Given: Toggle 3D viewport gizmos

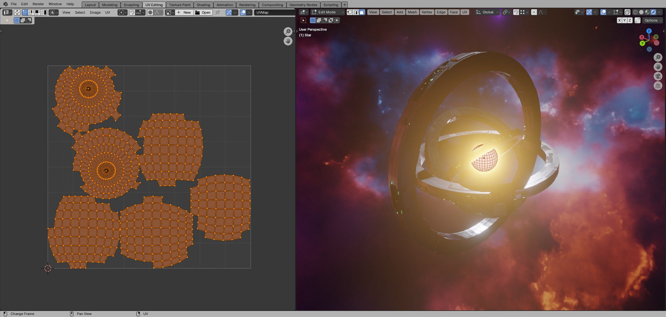Looking at the screenshot, I should click(x=589, y=12).
